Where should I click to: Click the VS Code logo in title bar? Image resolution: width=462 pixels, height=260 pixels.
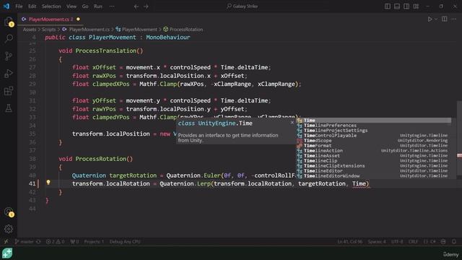[6, 6]
